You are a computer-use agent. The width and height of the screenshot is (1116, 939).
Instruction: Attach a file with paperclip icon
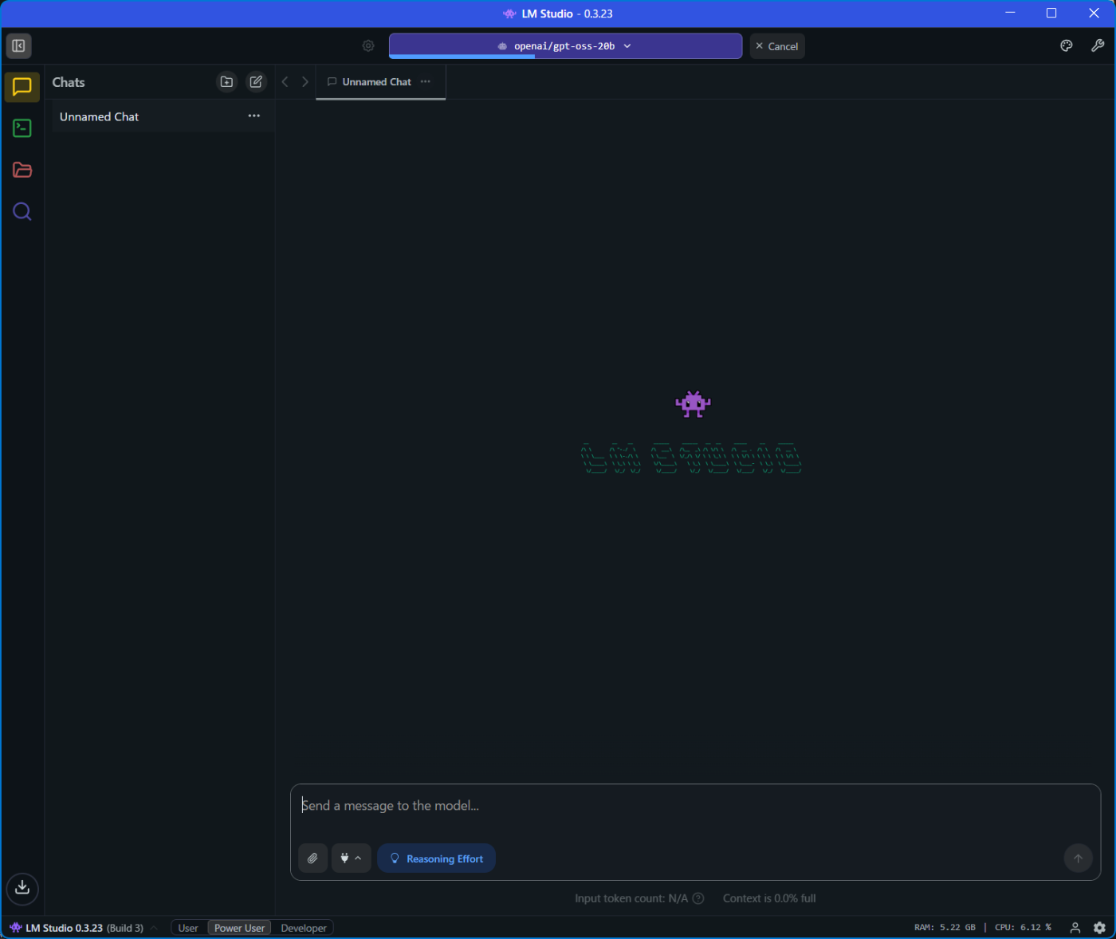pos(312,858)
